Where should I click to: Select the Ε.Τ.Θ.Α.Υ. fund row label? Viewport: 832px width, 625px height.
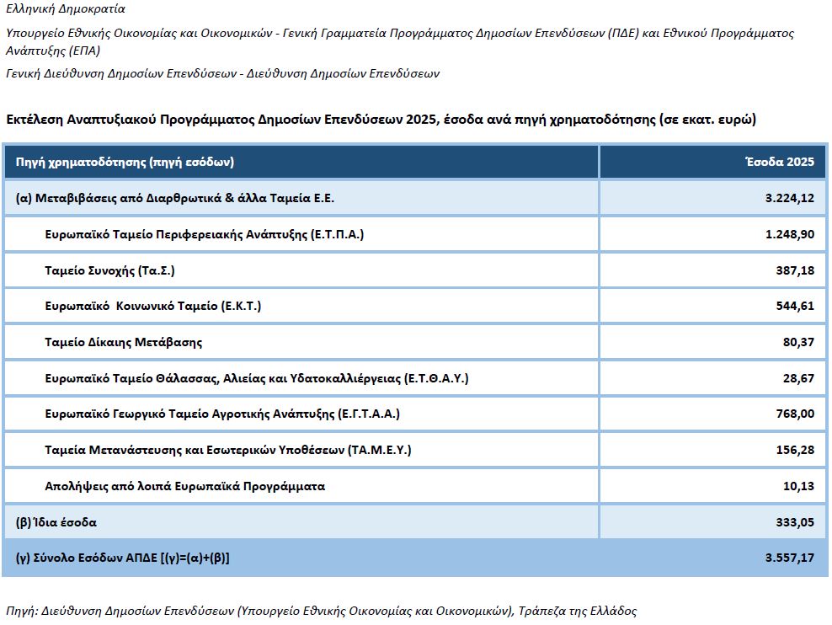[x=256, y=378]
